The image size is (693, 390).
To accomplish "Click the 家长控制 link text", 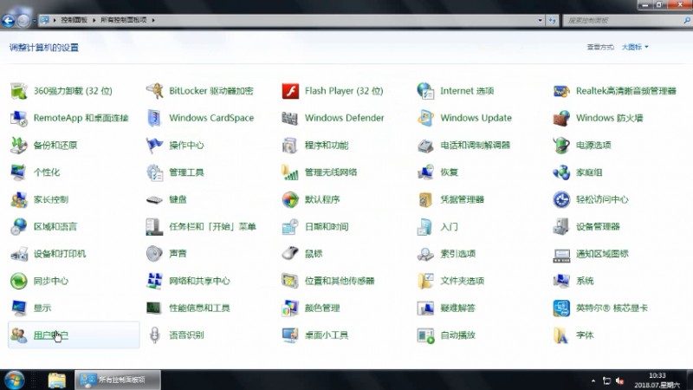I will [x=51, y=199].
